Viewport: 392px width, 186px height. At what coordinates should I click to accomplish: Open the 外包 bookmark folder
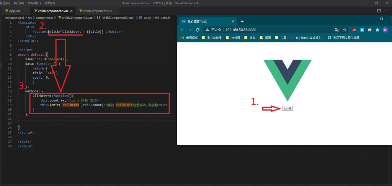click(250, 38)
